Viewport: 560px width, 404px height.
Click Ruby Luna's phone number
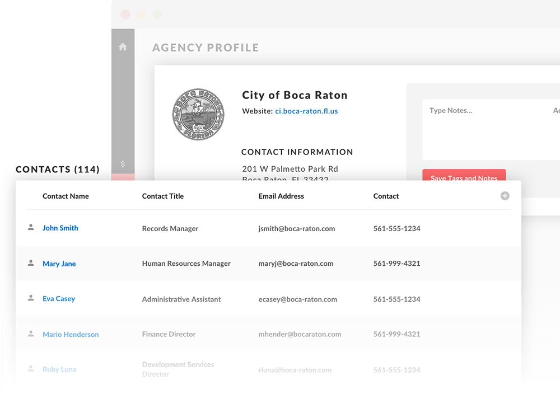coord(397,370)
